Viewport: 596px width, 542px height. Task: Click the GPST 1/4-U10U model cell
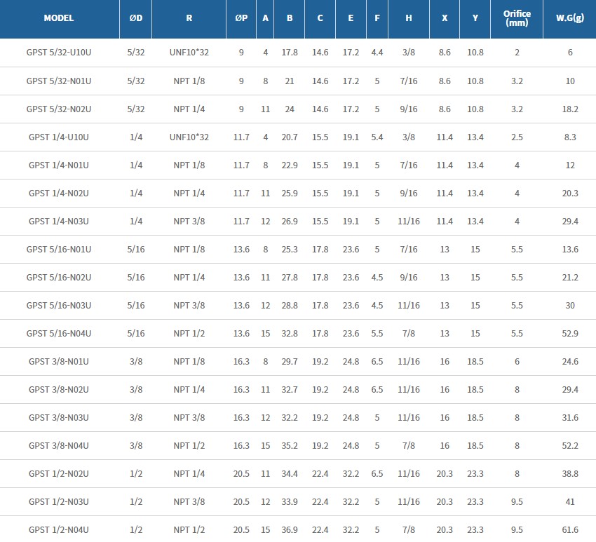[59, 137]
